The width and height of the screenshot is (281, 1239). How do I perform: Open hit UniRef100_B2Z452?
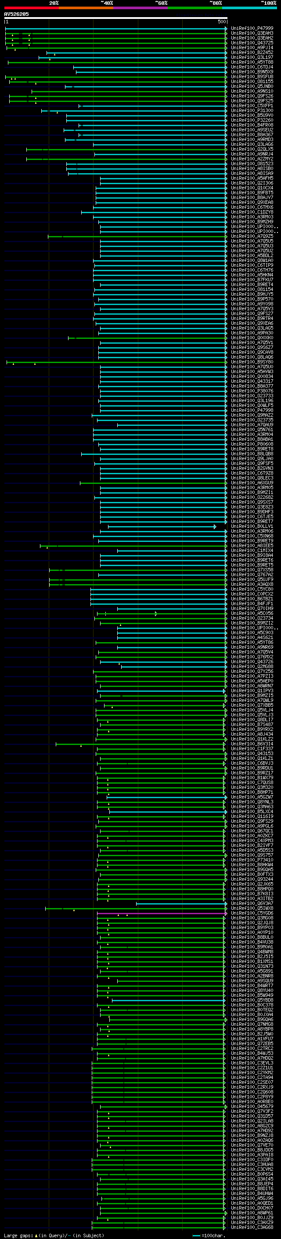coord(252,52)
